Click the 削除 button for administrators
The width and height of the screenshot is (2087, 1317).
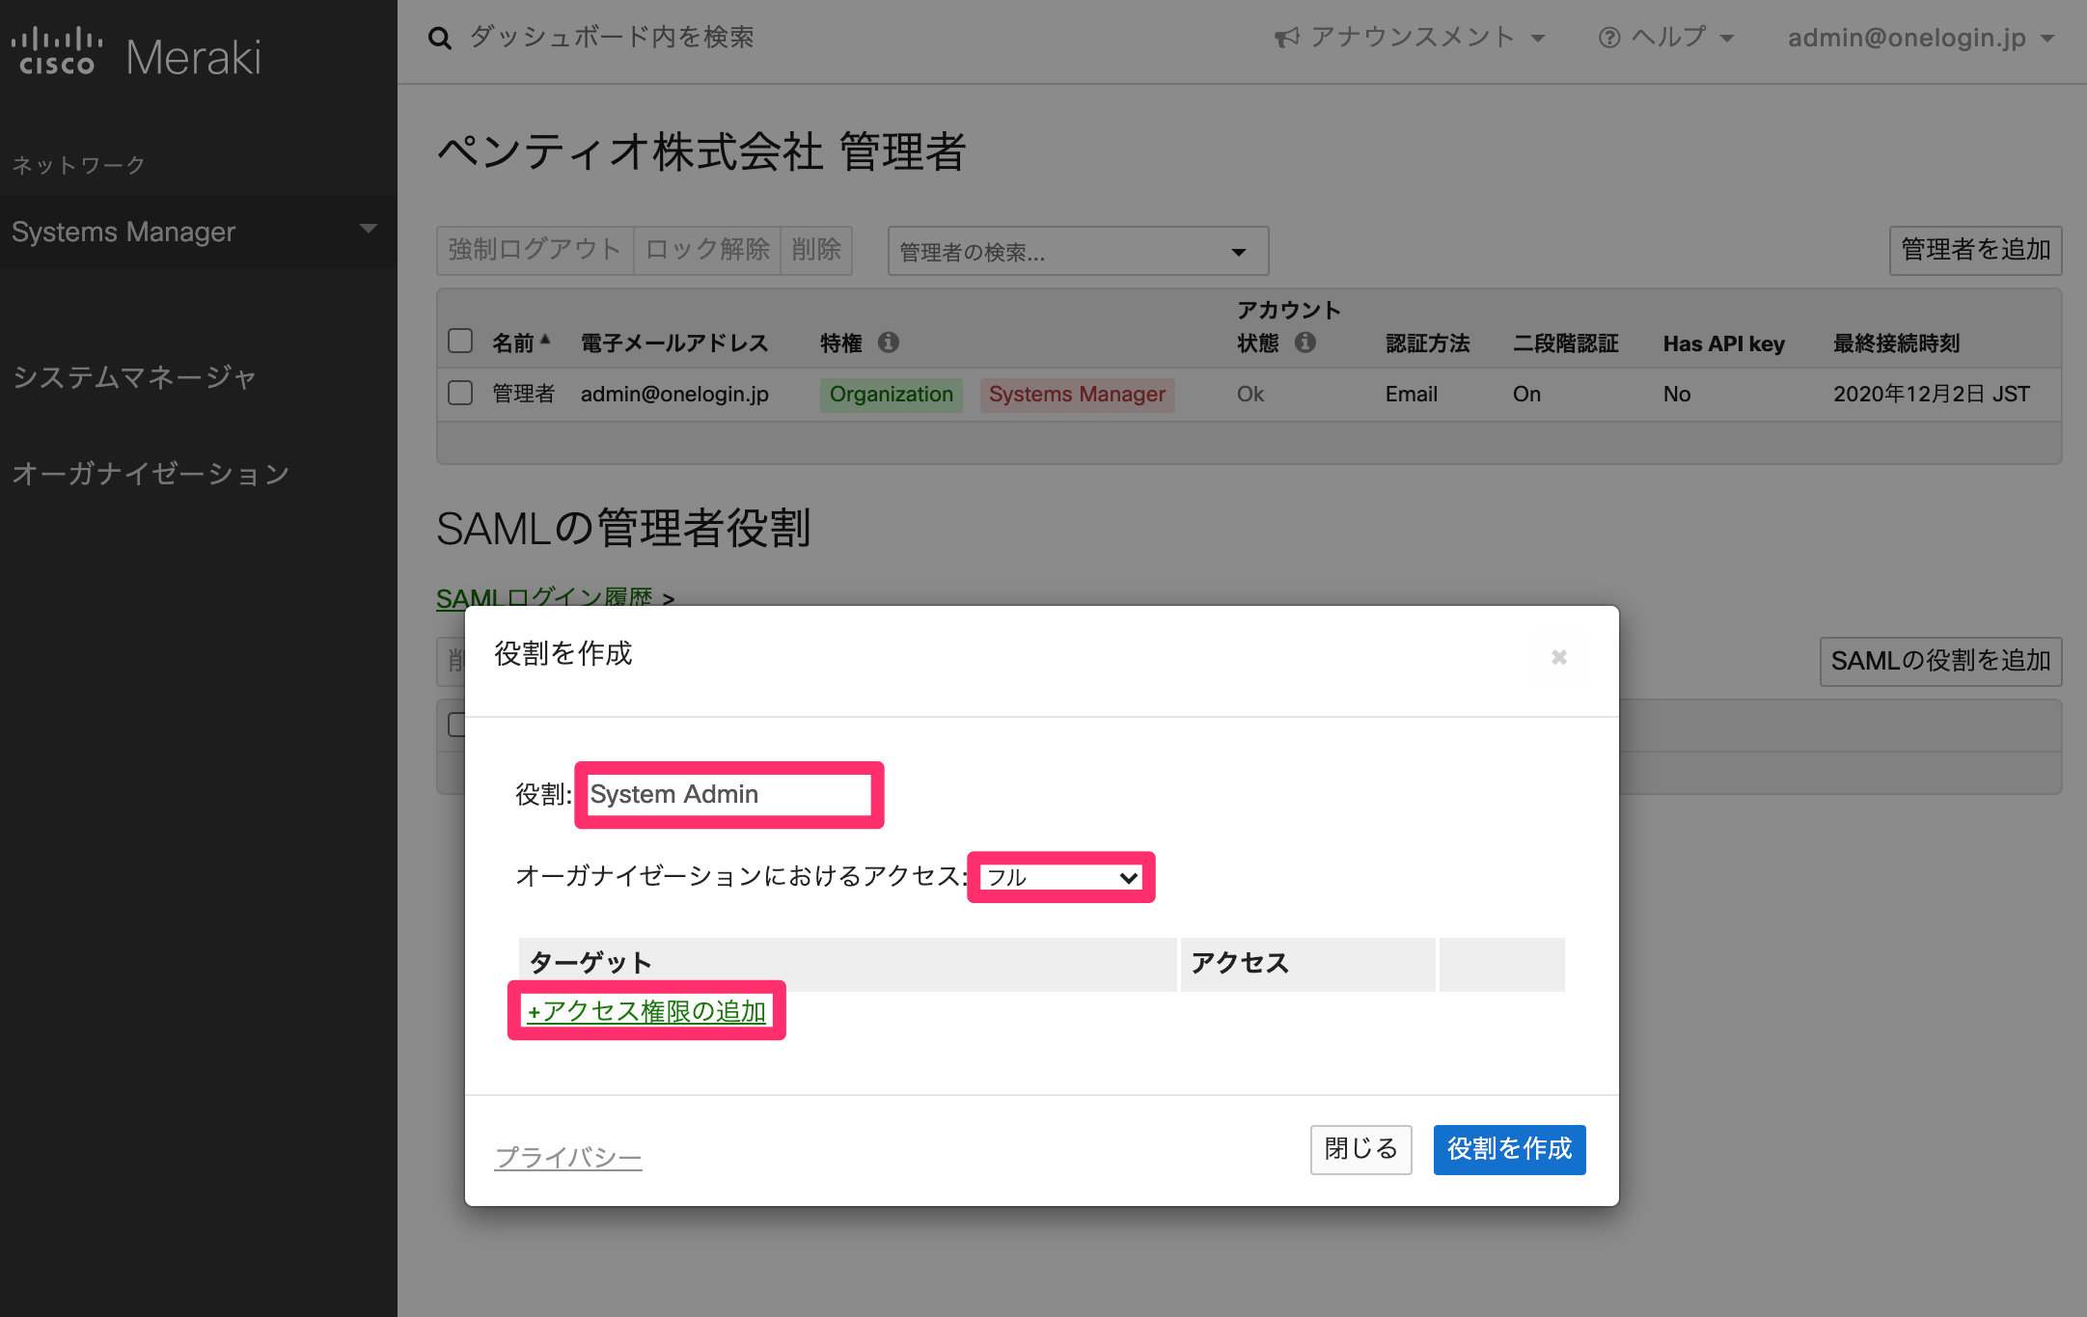pyautogui.click(x=816, y=250)
